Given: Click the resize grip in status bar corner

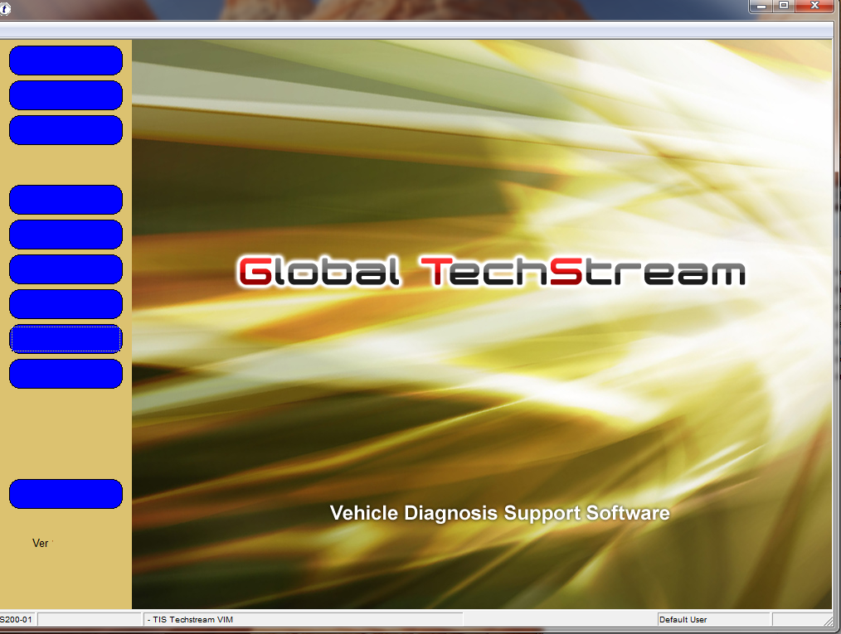Looking at the screenshot, I should pos(828,620).
